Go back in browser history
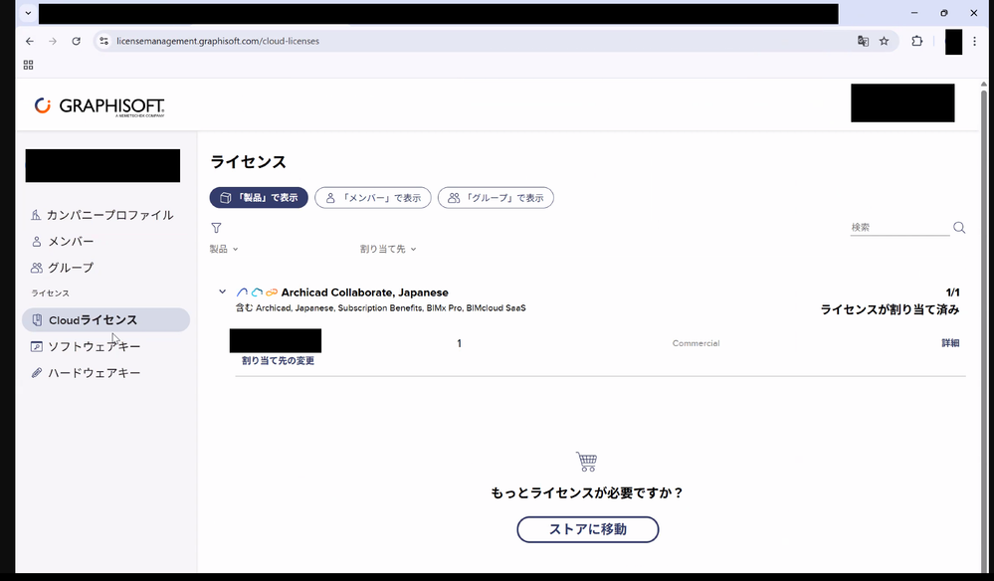 click(30, 41)
